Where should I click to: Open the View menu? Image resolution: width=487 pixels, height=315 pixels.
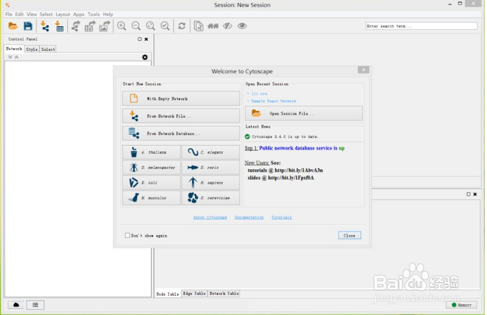coord(32,14)
